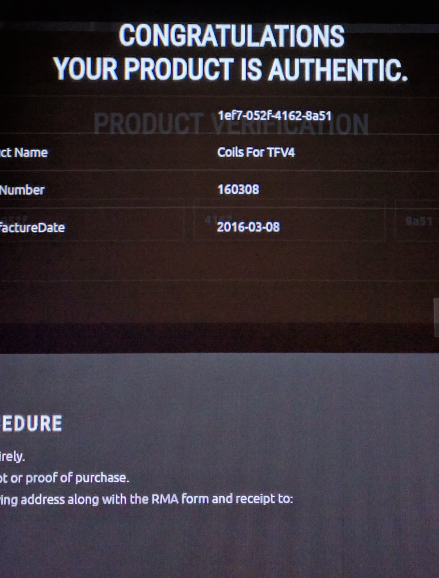Click the PROCEDURE section heading
The width and height of the screenshot is (439, 578).
pyautogui.click(x=31, y=423)
